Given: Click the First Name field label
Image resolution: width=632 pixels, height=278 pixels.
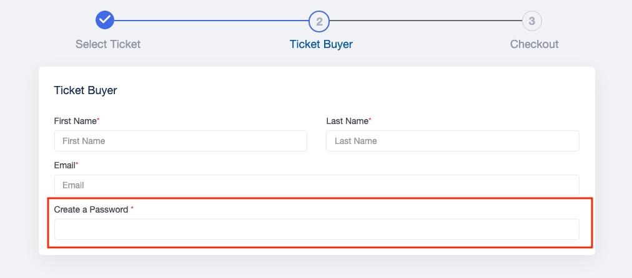Looking at the screenshot, I should (76, 121).
